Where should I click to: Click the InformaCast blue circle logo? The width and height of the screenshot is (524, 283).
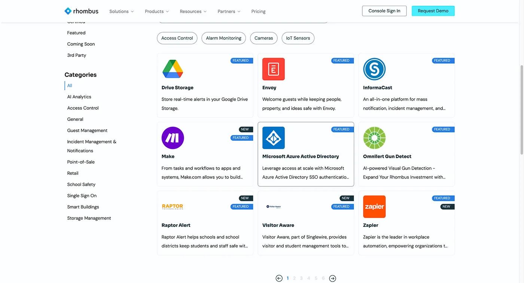coord(374,69)
